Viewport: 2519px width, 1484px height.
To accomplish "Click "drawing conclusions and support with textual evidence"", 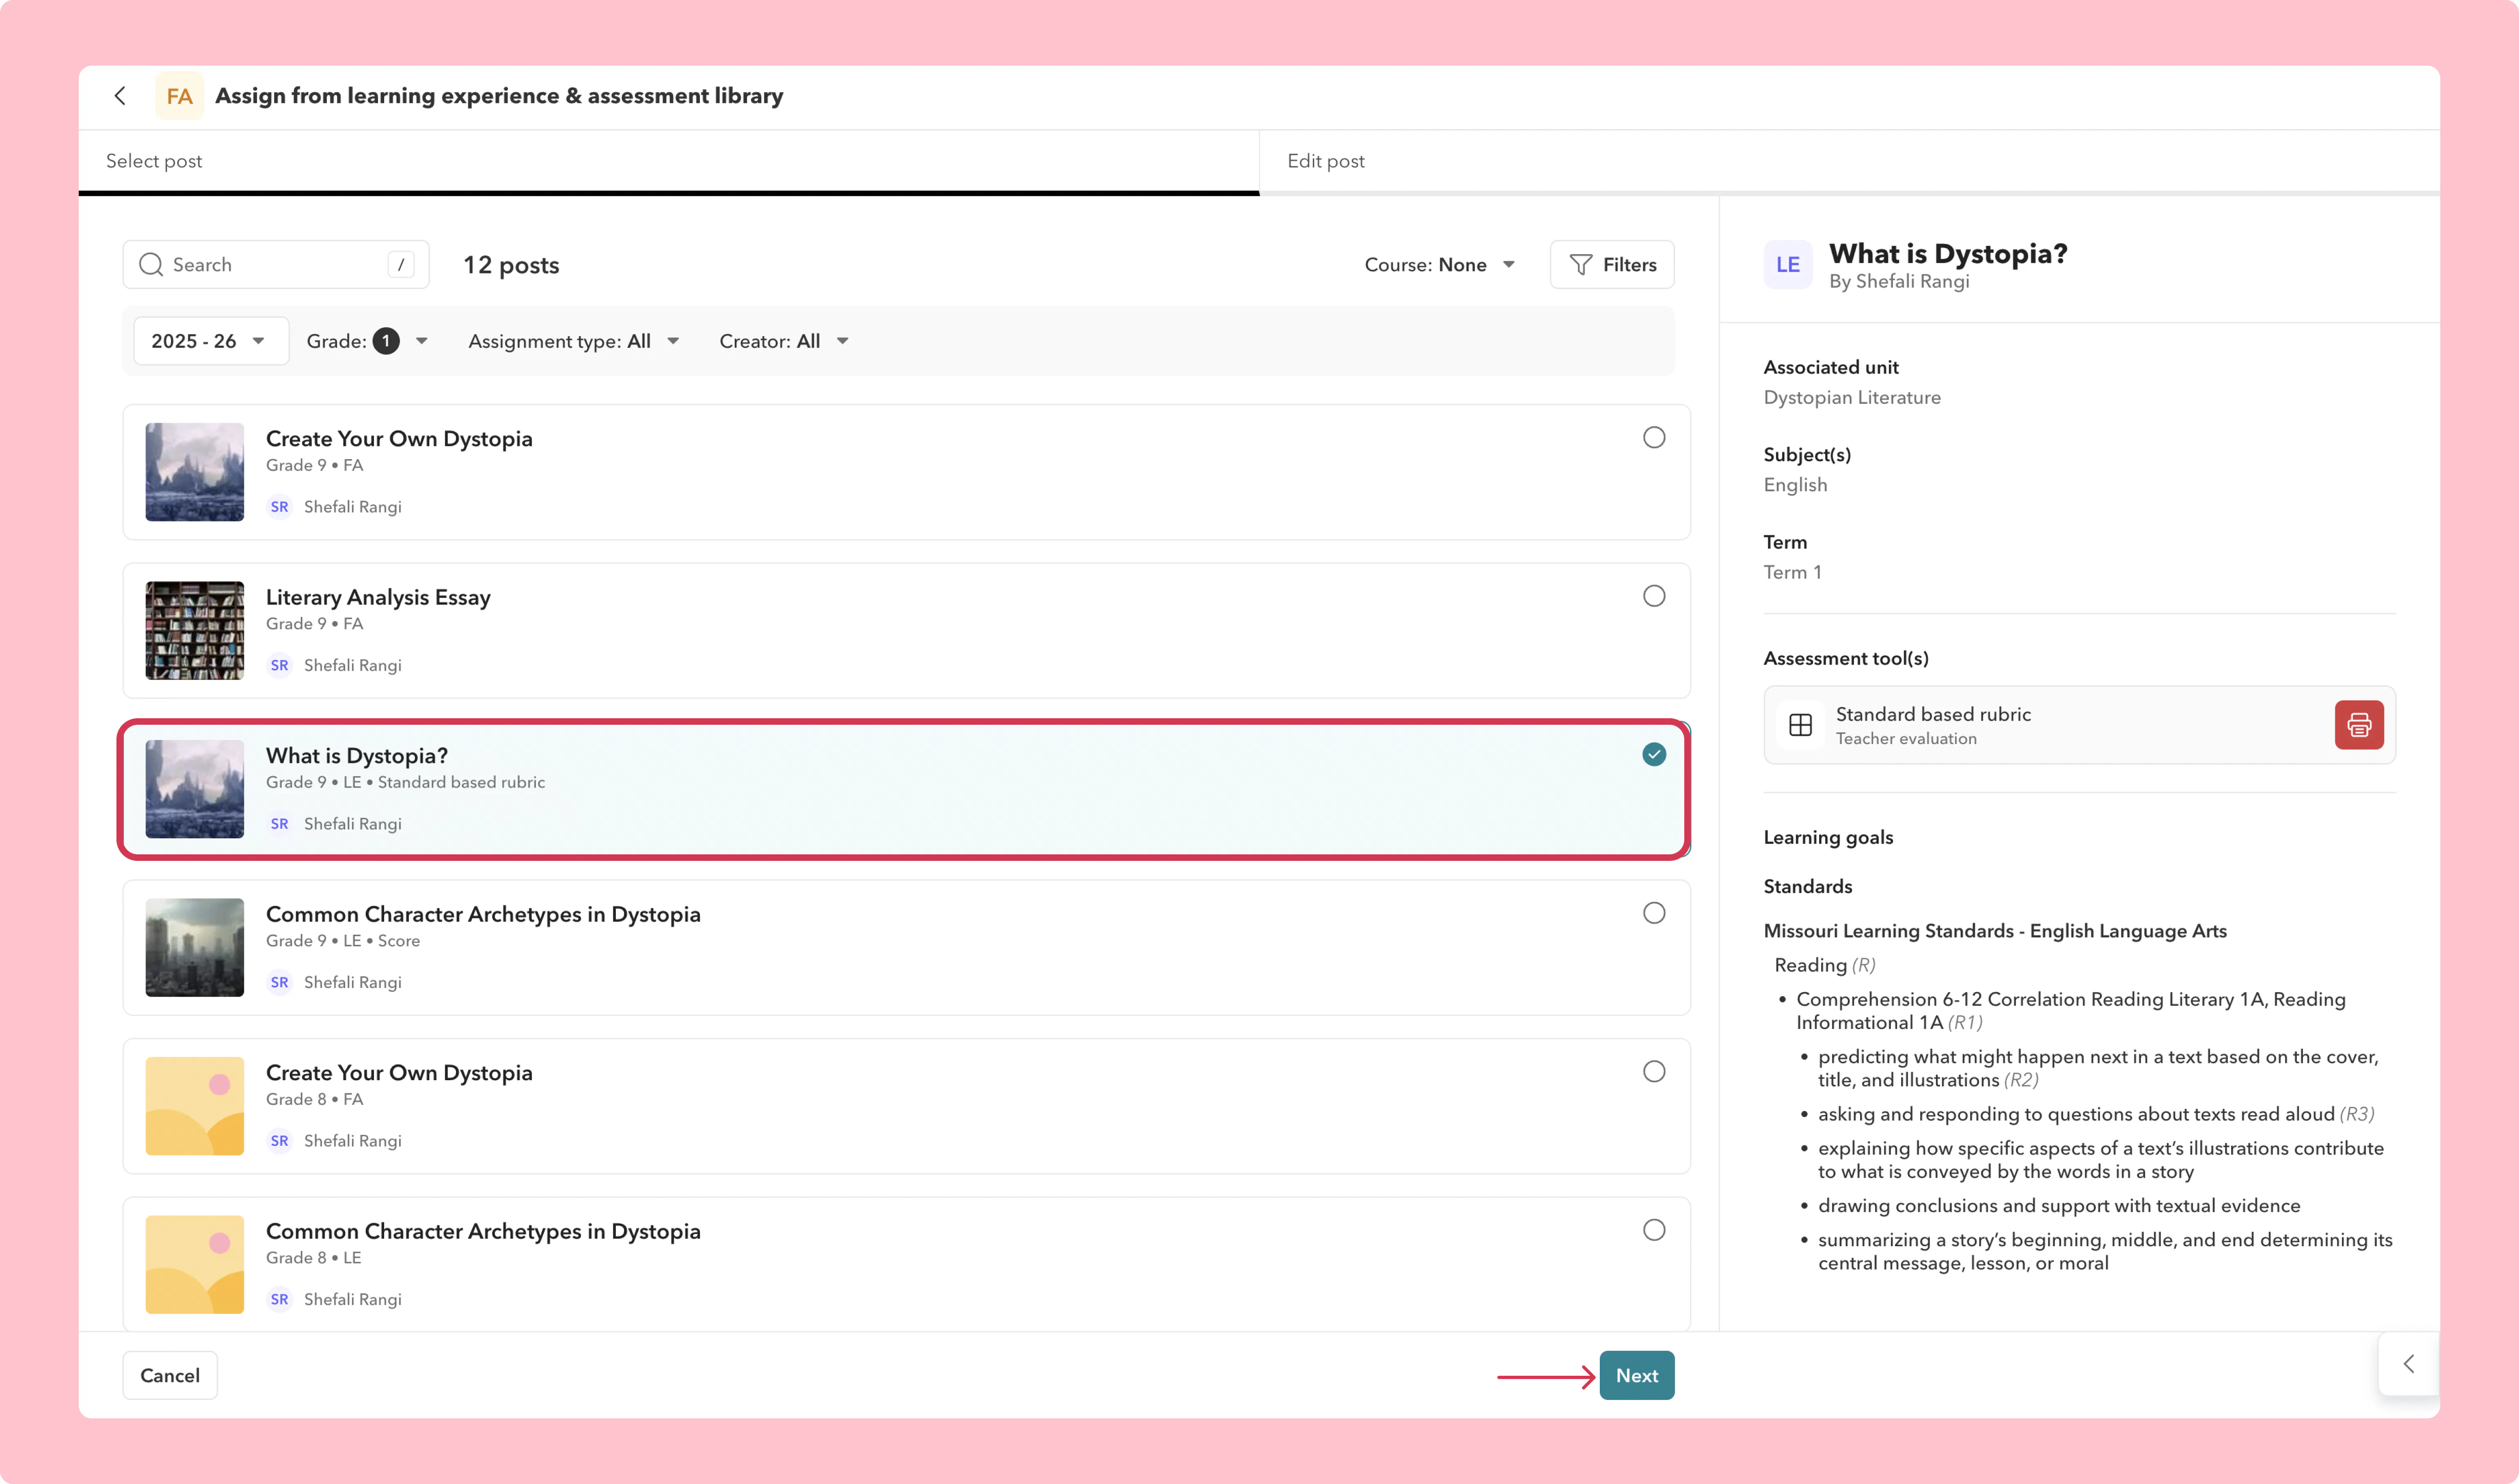I will pyautogui.click(x=2058, y=1206).
